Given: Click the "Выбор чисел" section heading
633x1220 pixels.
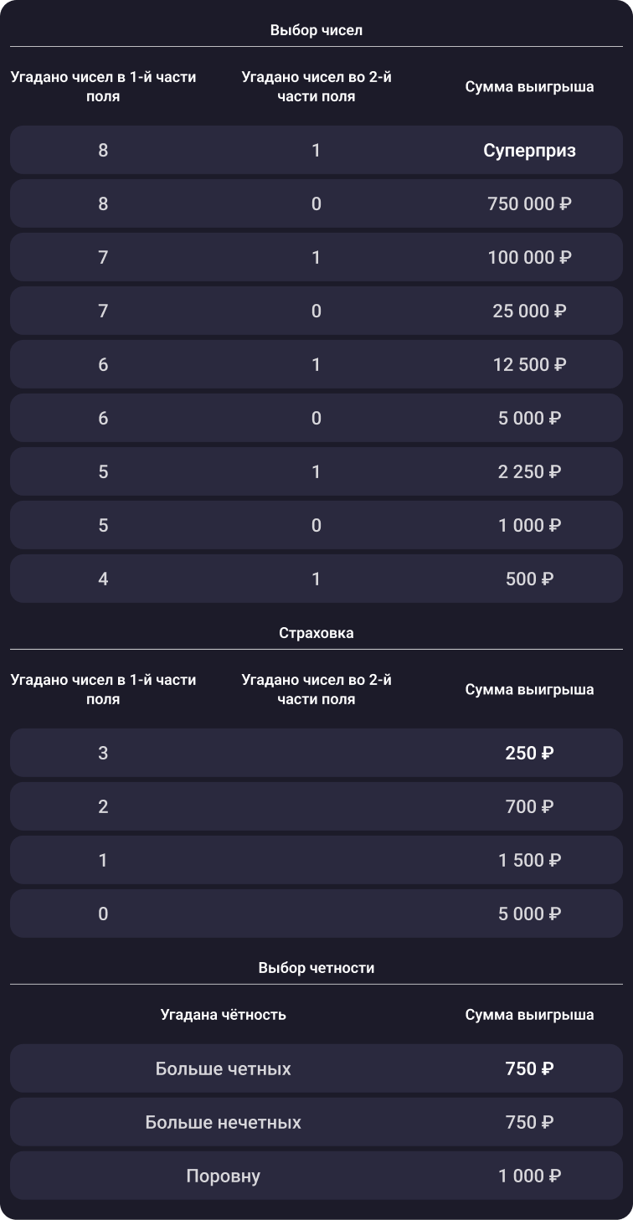Looking at the screenshot, I should 316,30.
